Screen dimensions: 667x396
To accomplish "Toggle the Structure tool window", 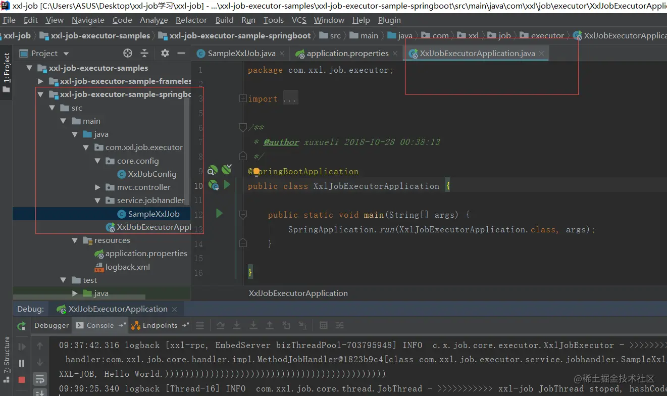I will [7, 354].
